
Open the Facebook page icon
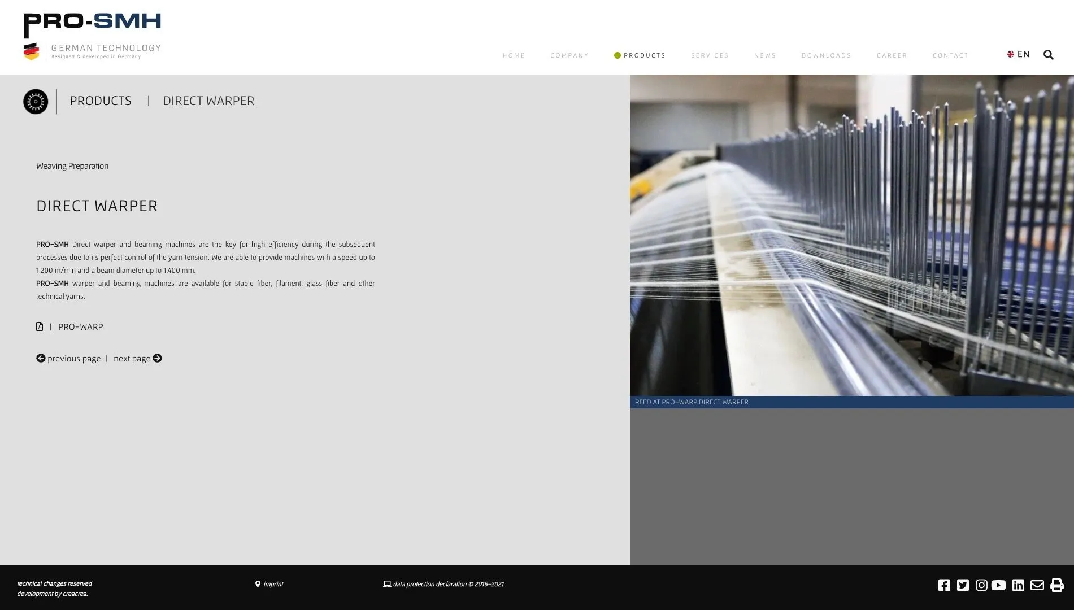[x=944, y=585]
